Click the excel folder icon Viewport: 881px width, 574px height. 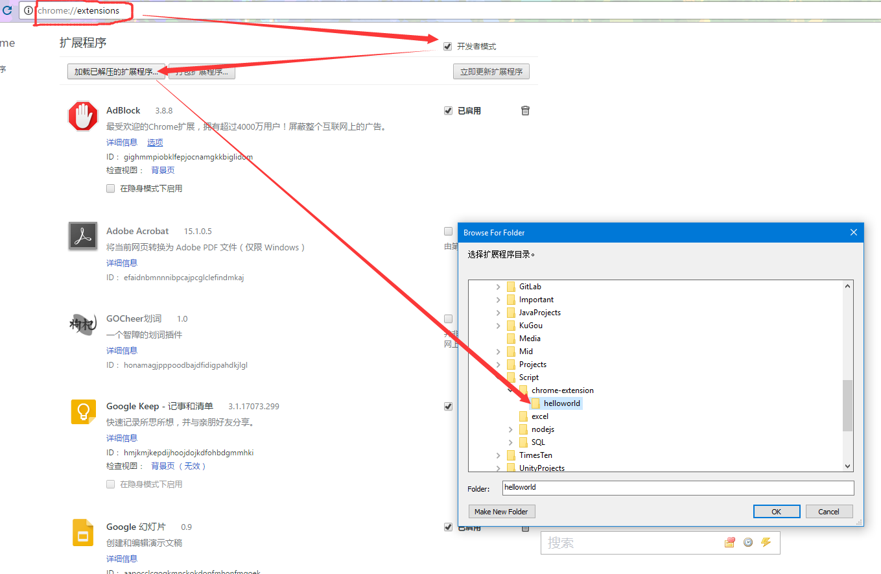(523, 416)
